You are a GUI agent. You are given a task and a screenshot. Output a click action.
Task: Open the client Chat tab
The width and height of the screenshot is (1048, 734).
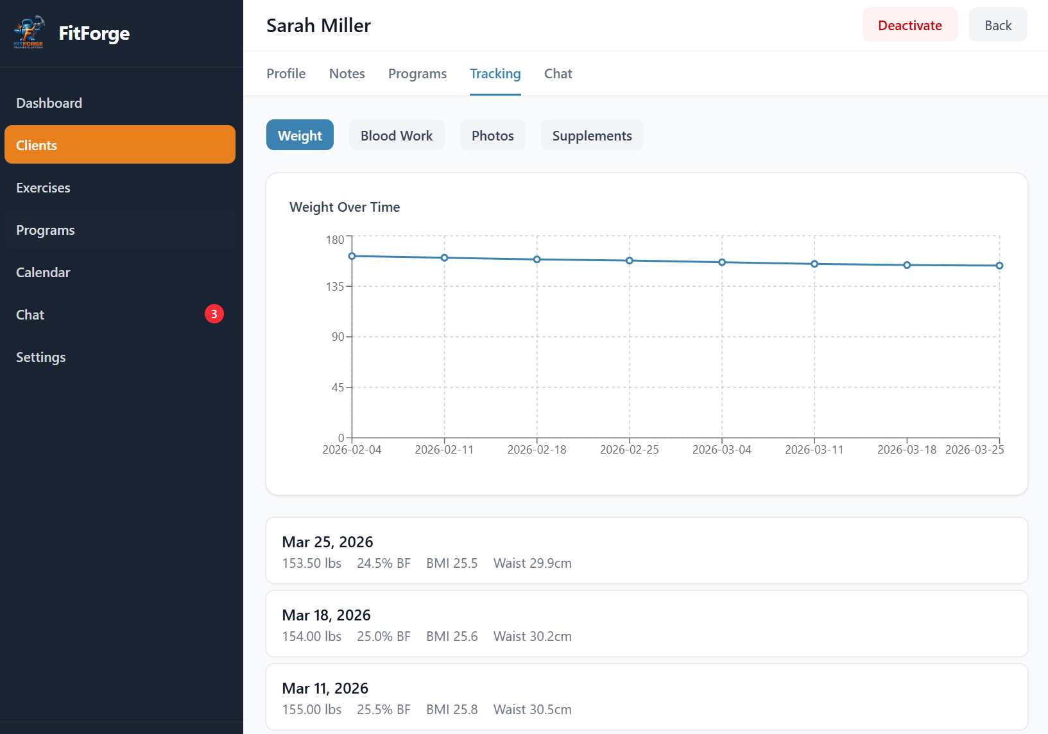558,74
